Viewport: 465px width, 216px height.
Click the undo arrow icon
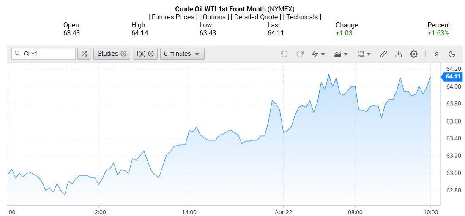click(x=284, y=54)
